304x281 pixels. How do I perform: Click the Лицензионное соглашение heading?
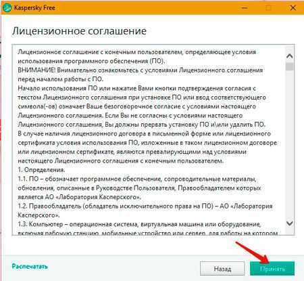(x=79, y=31)
